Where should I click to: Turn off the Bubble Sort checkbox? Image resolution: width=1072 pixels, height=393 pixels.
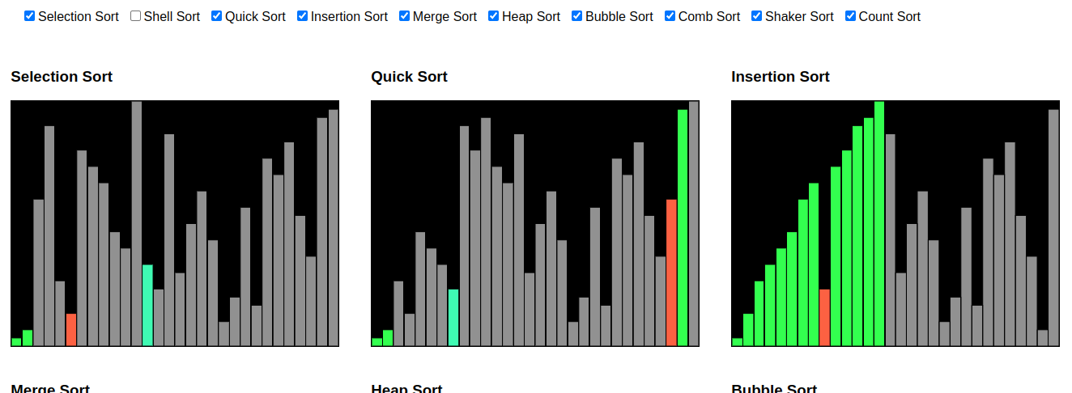(x=577, y=15)
